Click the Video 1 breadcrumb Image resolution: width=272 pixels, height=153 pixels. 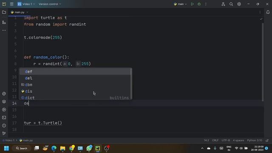click(8, 140)
